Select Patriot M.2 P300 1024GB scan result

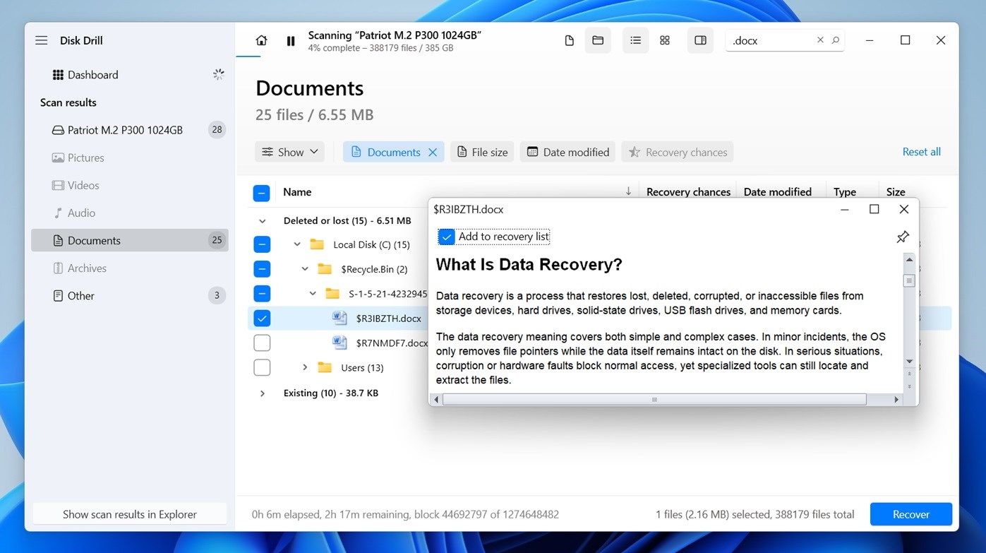pyautogui.click(x=130, y=130)
